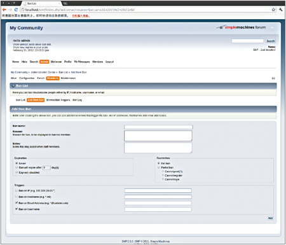
Task: Open the Moderate menu item
Action: [x=56, y=62]
